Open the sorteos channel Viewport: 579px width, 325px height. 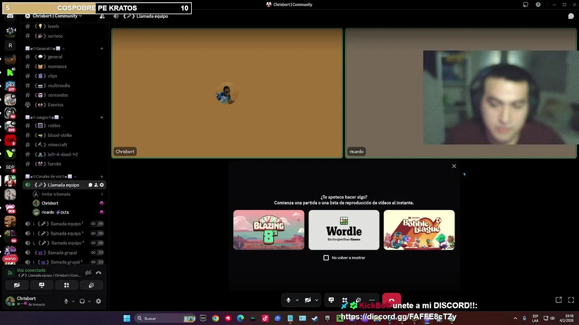[x=64, y=36]
